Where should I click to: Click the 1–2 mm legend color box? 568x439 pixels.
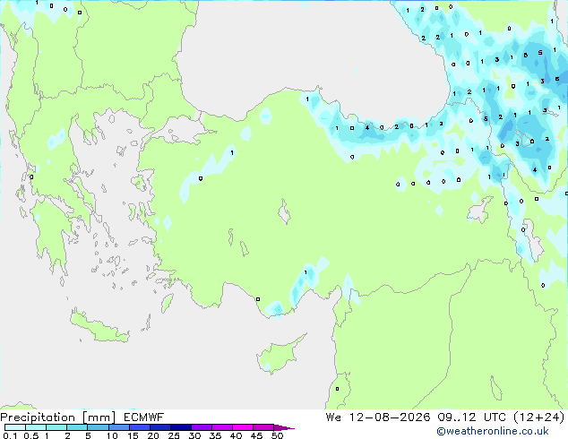point(56,427)
